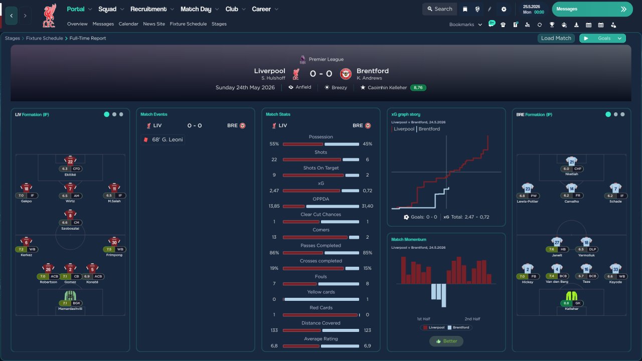Select first dot of BRE Formation panel
The width and height of the screenshot is (642, 361).
tap(608, 114)
